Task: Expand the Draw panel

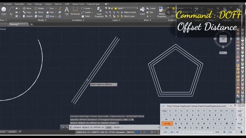Action: coord(3,20)
